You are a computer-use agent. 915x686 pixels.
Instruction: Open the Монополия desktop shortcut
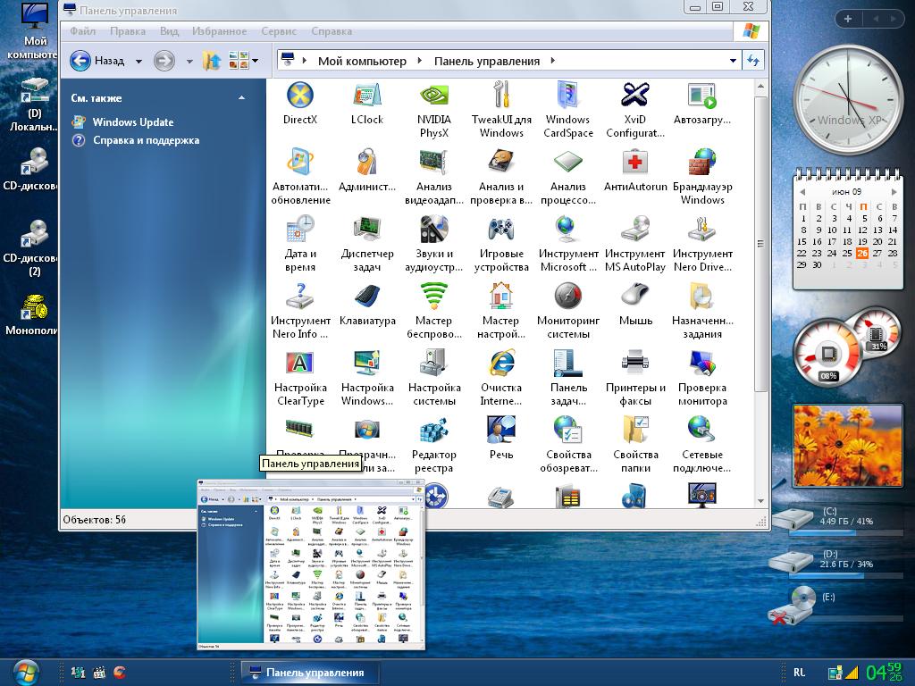[34, 315]
